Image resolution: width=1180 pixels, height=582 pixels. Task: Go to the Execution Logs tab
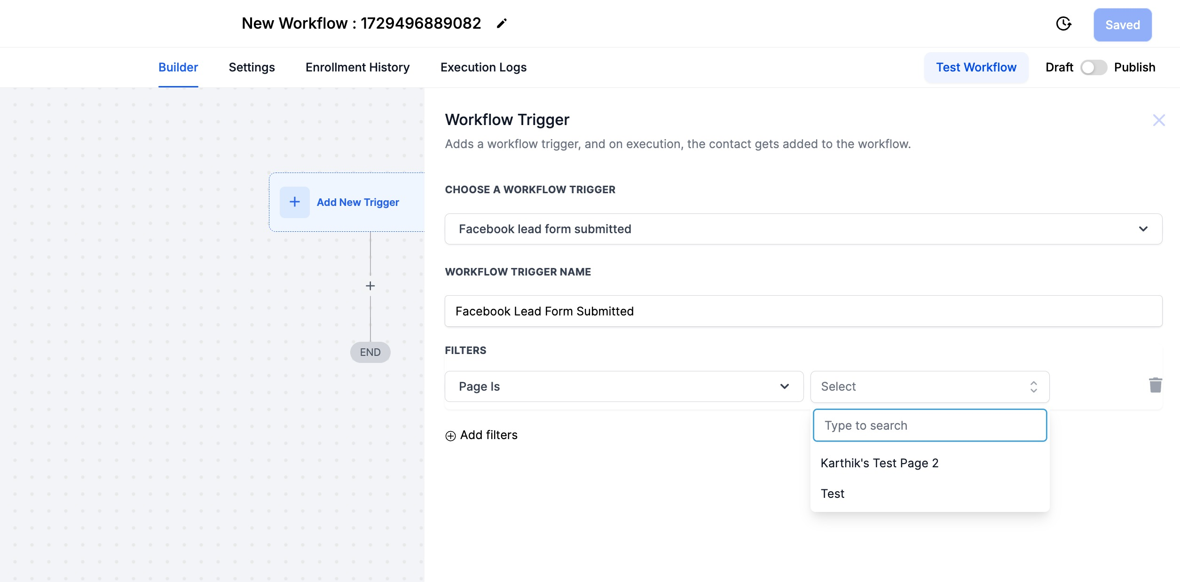click(x=483, y=67)
